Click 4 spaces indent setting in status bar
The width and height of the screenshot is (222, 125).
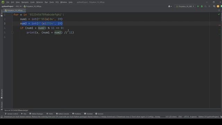[194, 117]
